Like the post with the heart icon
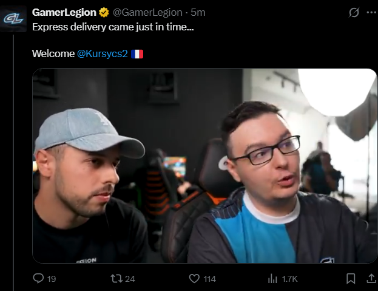 click(x=194, y=278)
